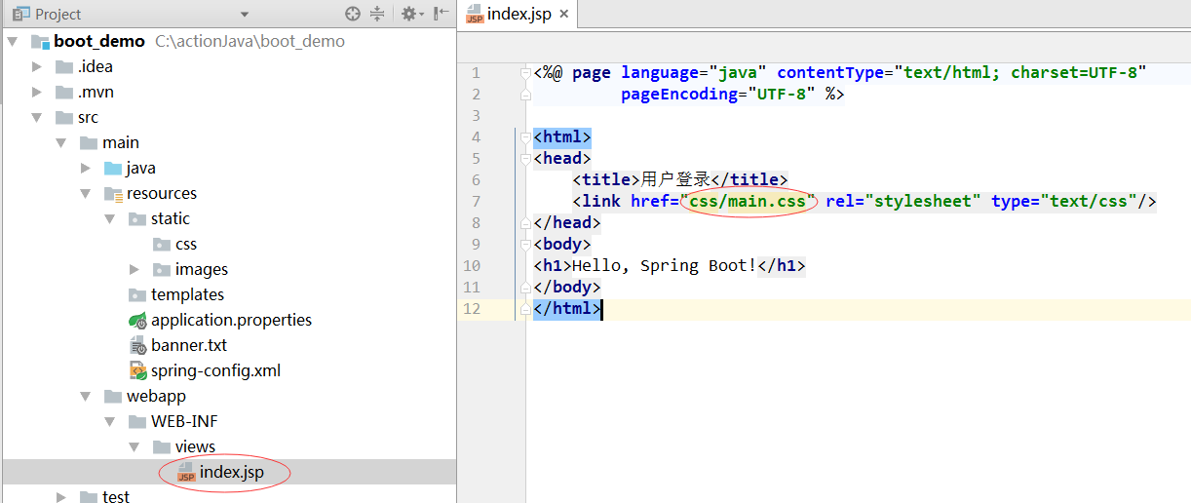This screenshot has width=1191, height=503.
Task: Select spring-config.xml in the project tree
Action: pyautogui.click(x=215, y=370)
